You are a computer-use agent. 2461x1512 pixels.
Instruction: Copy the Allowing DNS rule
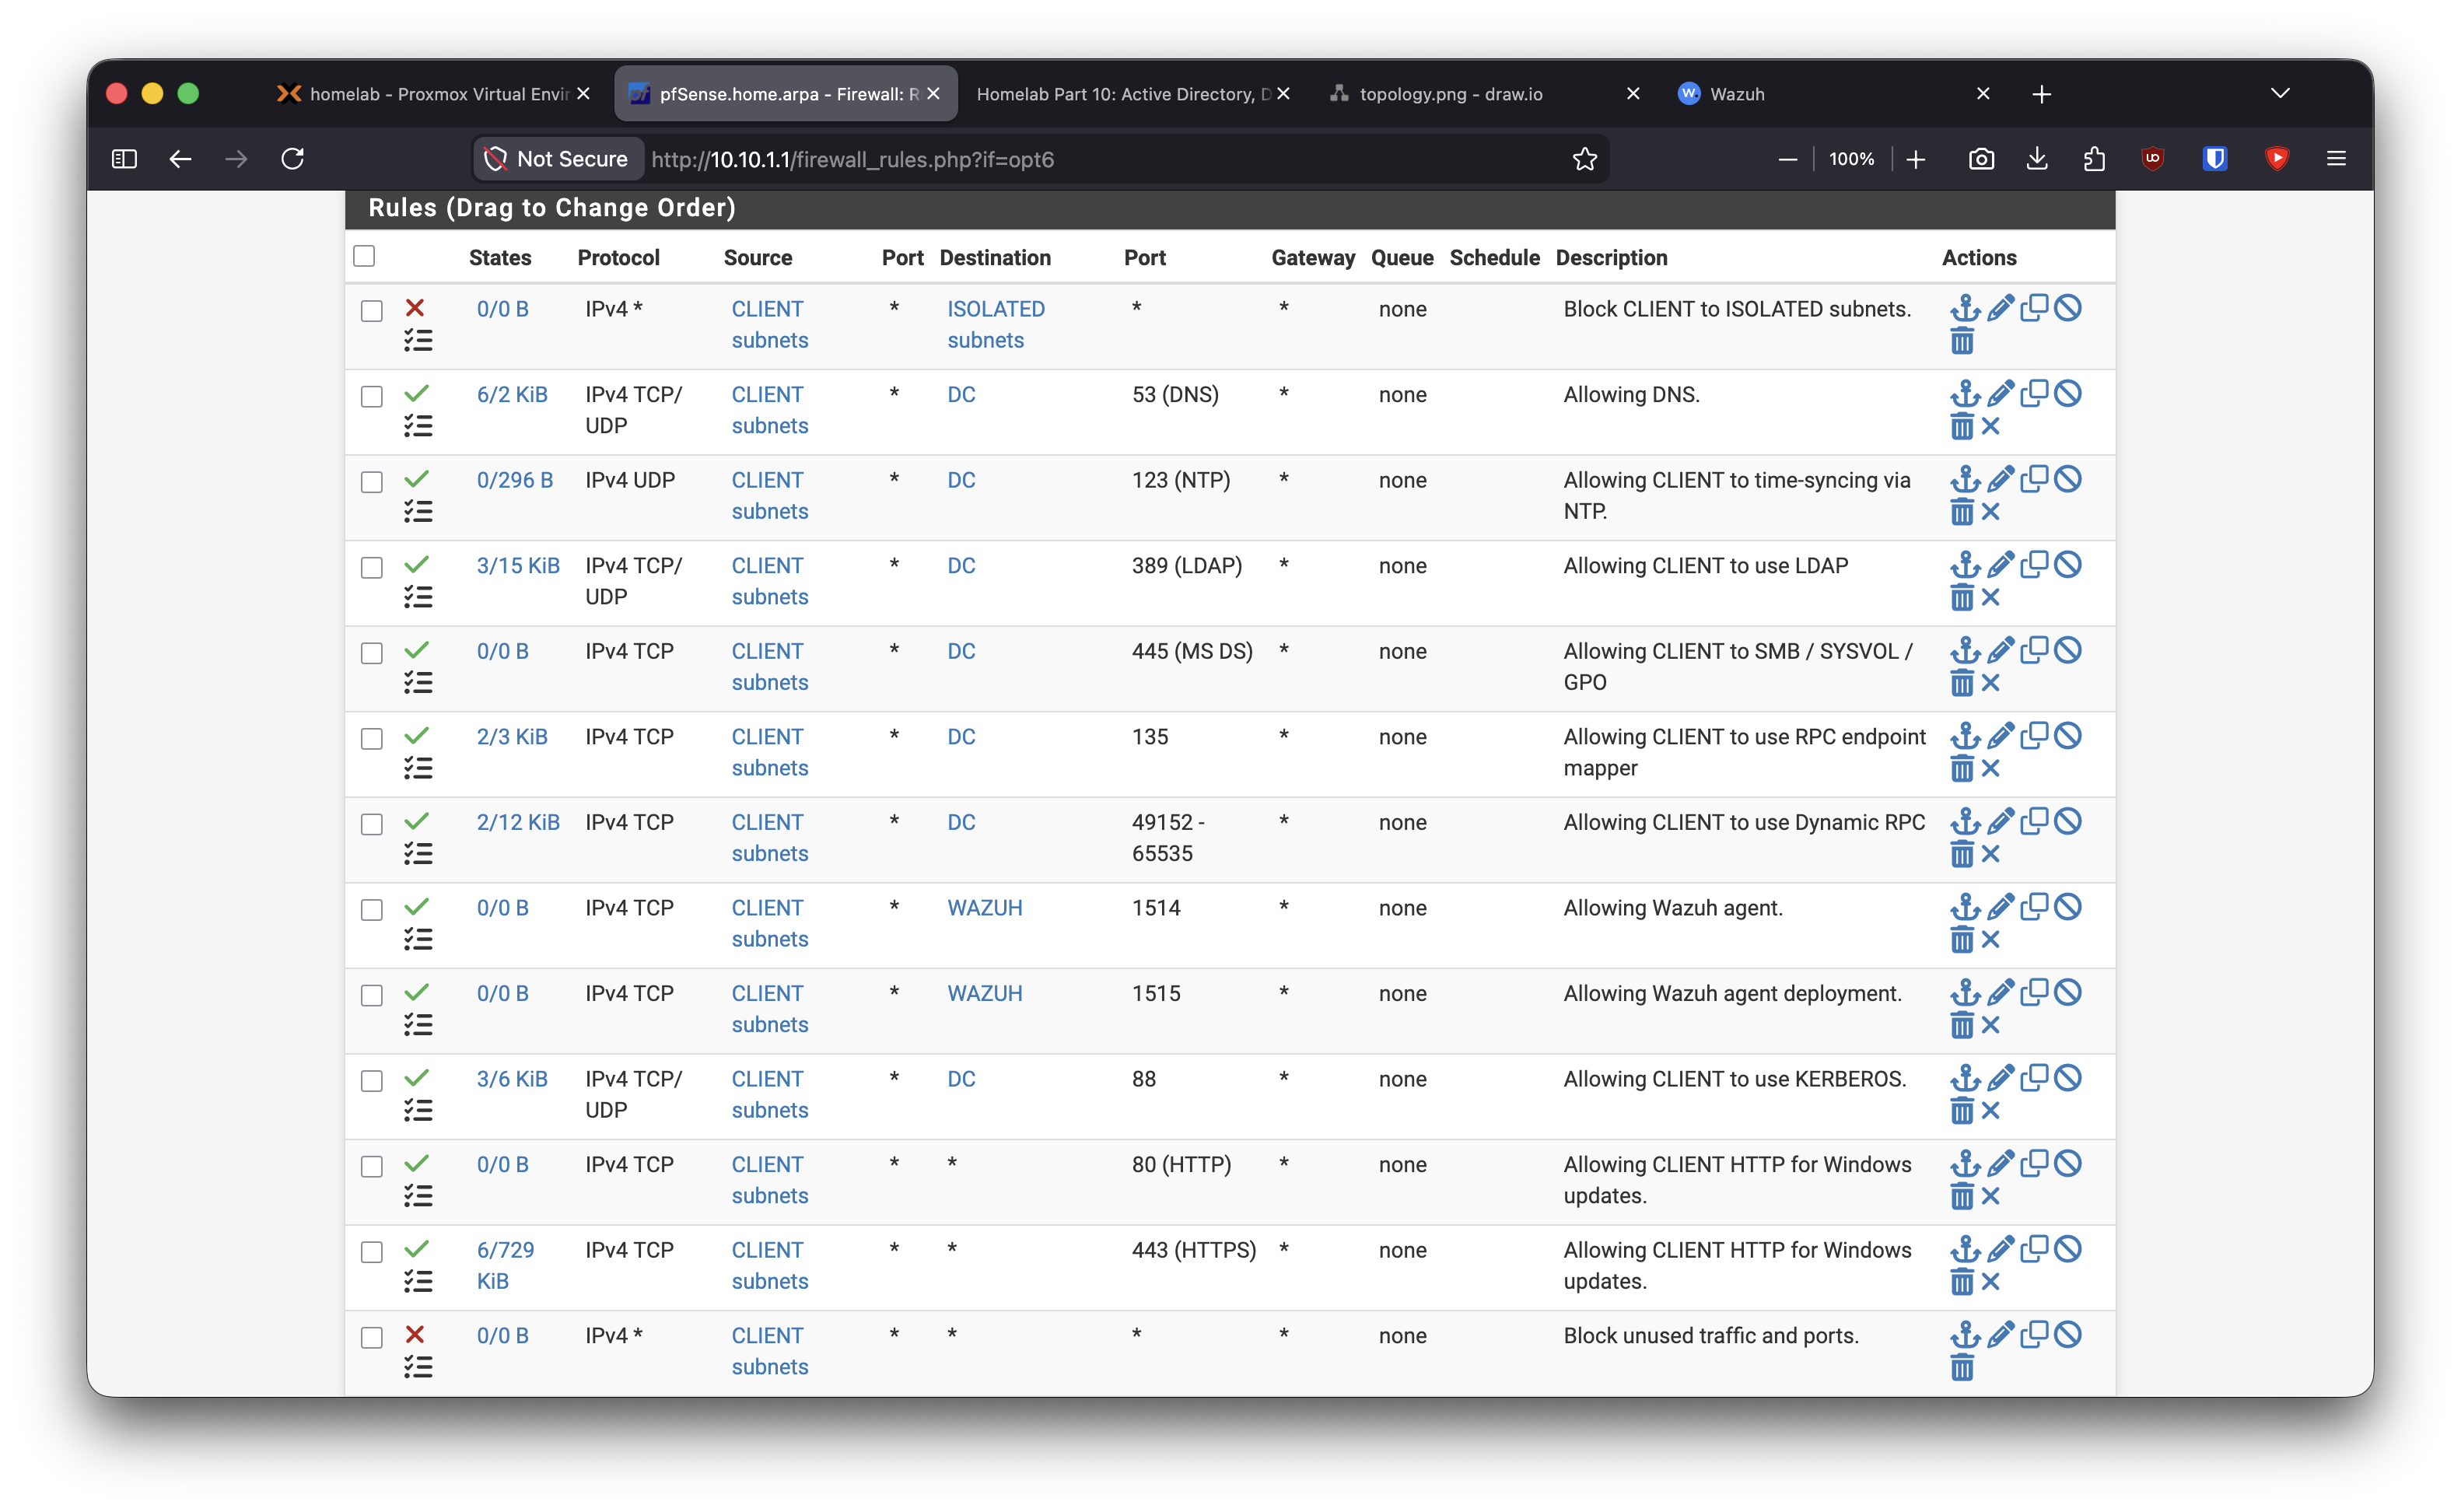pos(2033,394)
